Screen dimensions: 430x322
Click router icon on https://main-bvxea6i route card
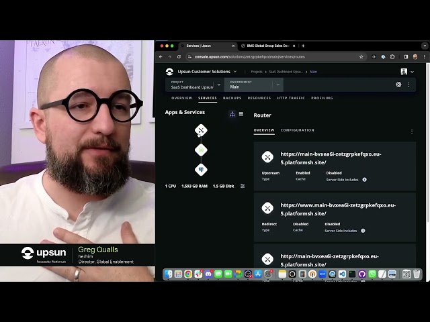pyautogui.click(x=267, y=157)
